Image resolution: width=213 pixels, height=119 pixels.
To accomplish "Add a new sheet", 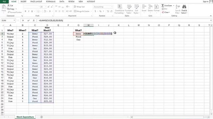I will pyautogui.click(x=42, y=117).
